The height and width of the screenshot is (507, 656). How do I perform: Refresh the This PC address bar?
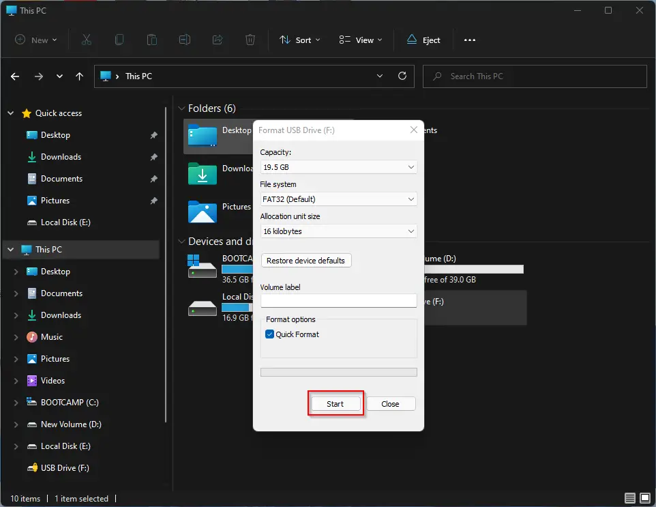(x=402, y=76)
